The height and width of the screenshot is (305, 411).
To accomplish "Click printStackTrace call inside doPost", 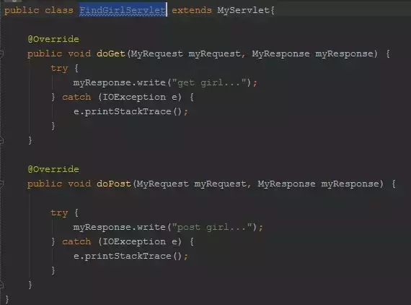I will pos(128,256).
